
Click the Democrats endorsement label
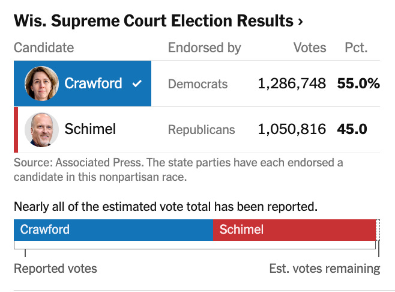click(x=197, y=84)
